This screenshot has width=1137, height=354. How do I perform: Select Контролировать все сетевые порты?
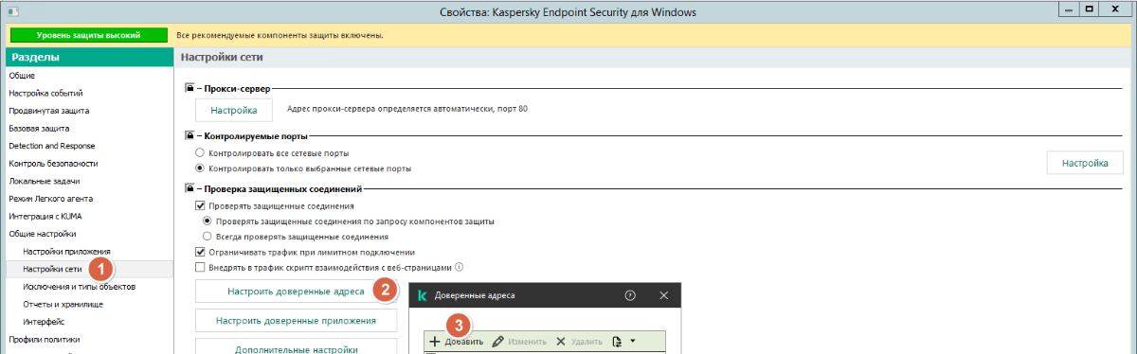pyautogui.click(x=199, y=152)
